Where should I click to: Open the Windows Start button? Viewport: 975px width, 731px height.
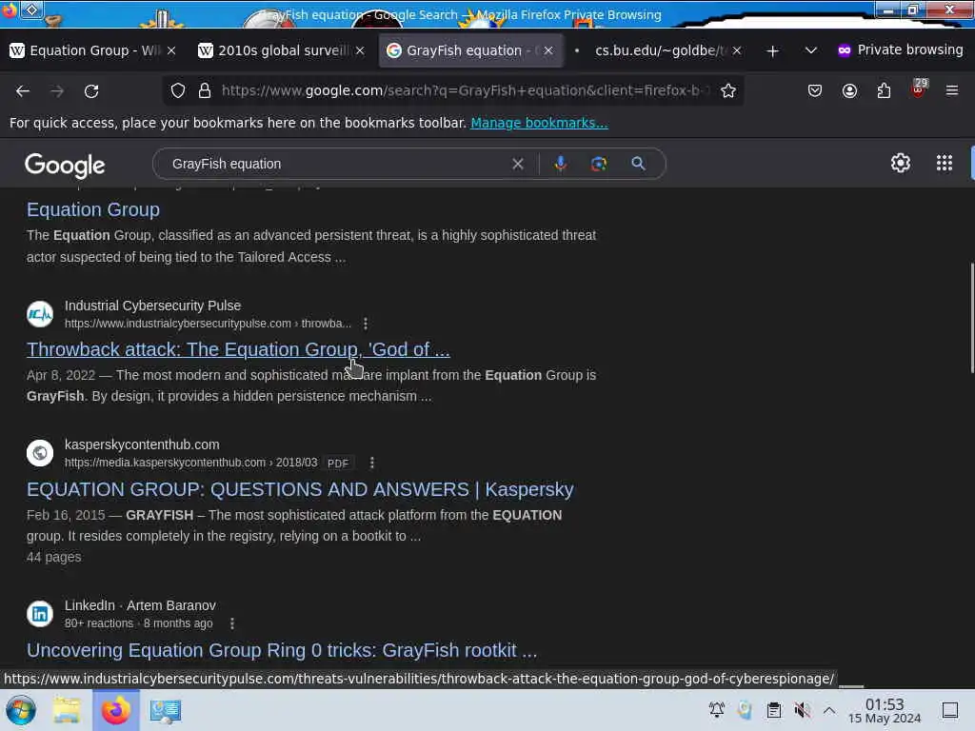click(x=21, y=710)
